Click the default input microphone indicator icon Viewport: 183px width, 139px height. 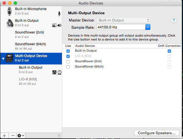(x=59, y=14)
